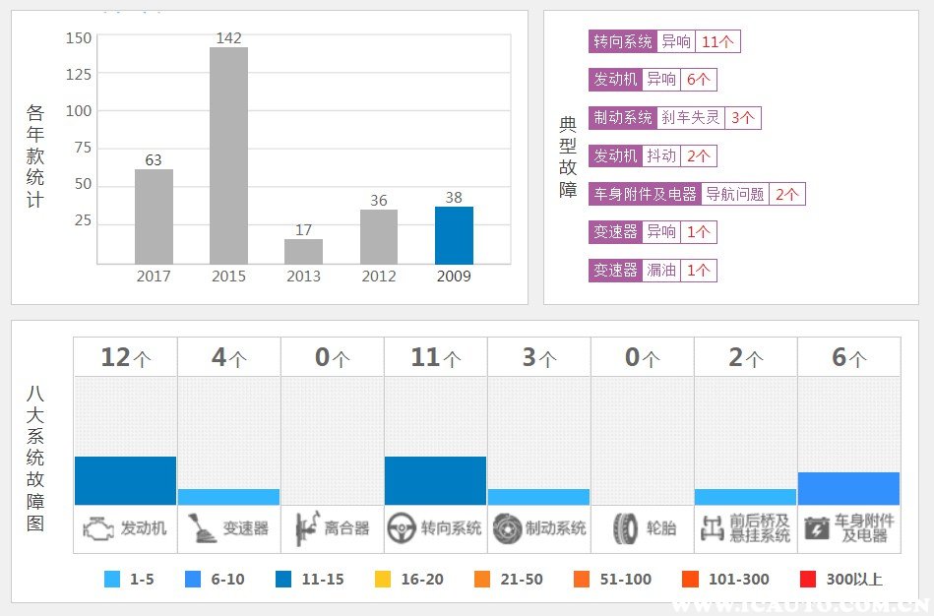The image size is (934, 616).
Task: Click the 发动机 抖动 2个 fault tag
Action: pos(652,156)
